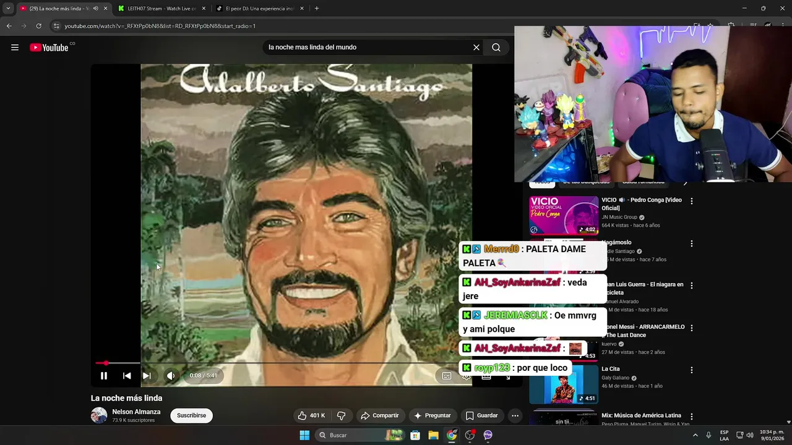This screenshot has height=445, width=792.
Task: Open options for VICIO Pedro Conga video
Action: coord(692,201)
